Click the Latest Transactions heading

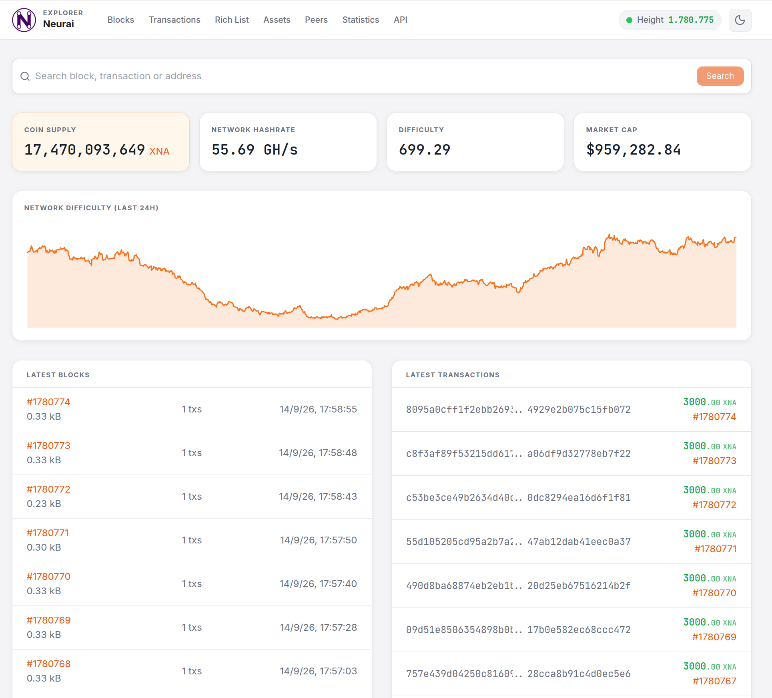point(453,375)
